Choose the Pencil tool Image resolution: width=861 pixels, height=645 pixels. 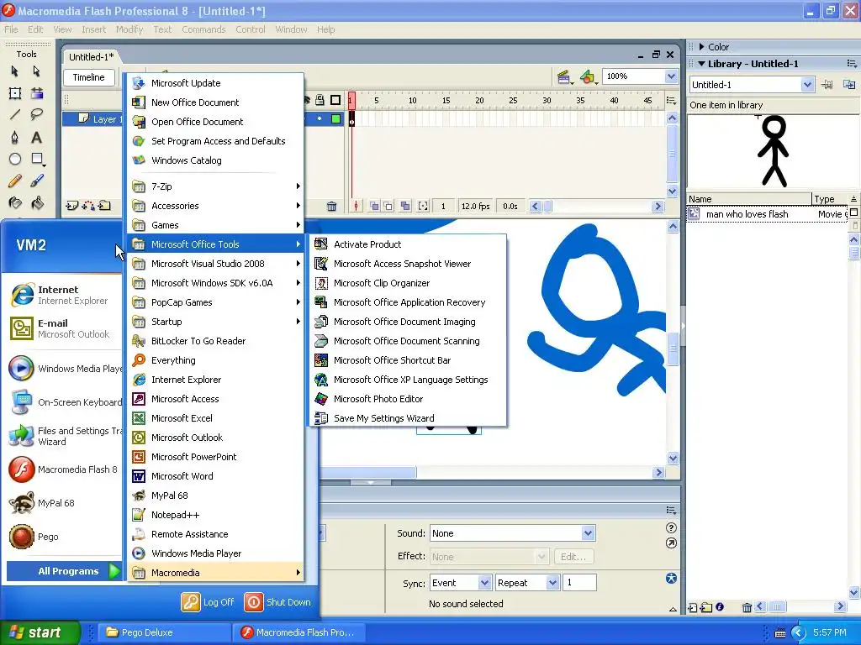(x=15, y=181)
